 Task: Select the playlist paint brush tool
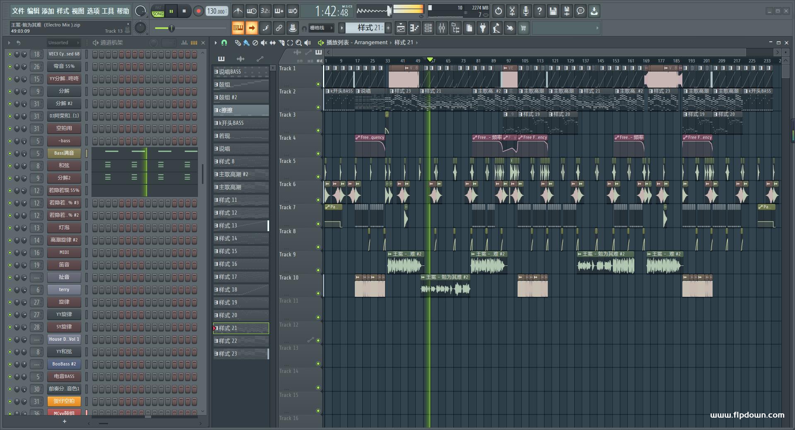click(x=246, y=43)
